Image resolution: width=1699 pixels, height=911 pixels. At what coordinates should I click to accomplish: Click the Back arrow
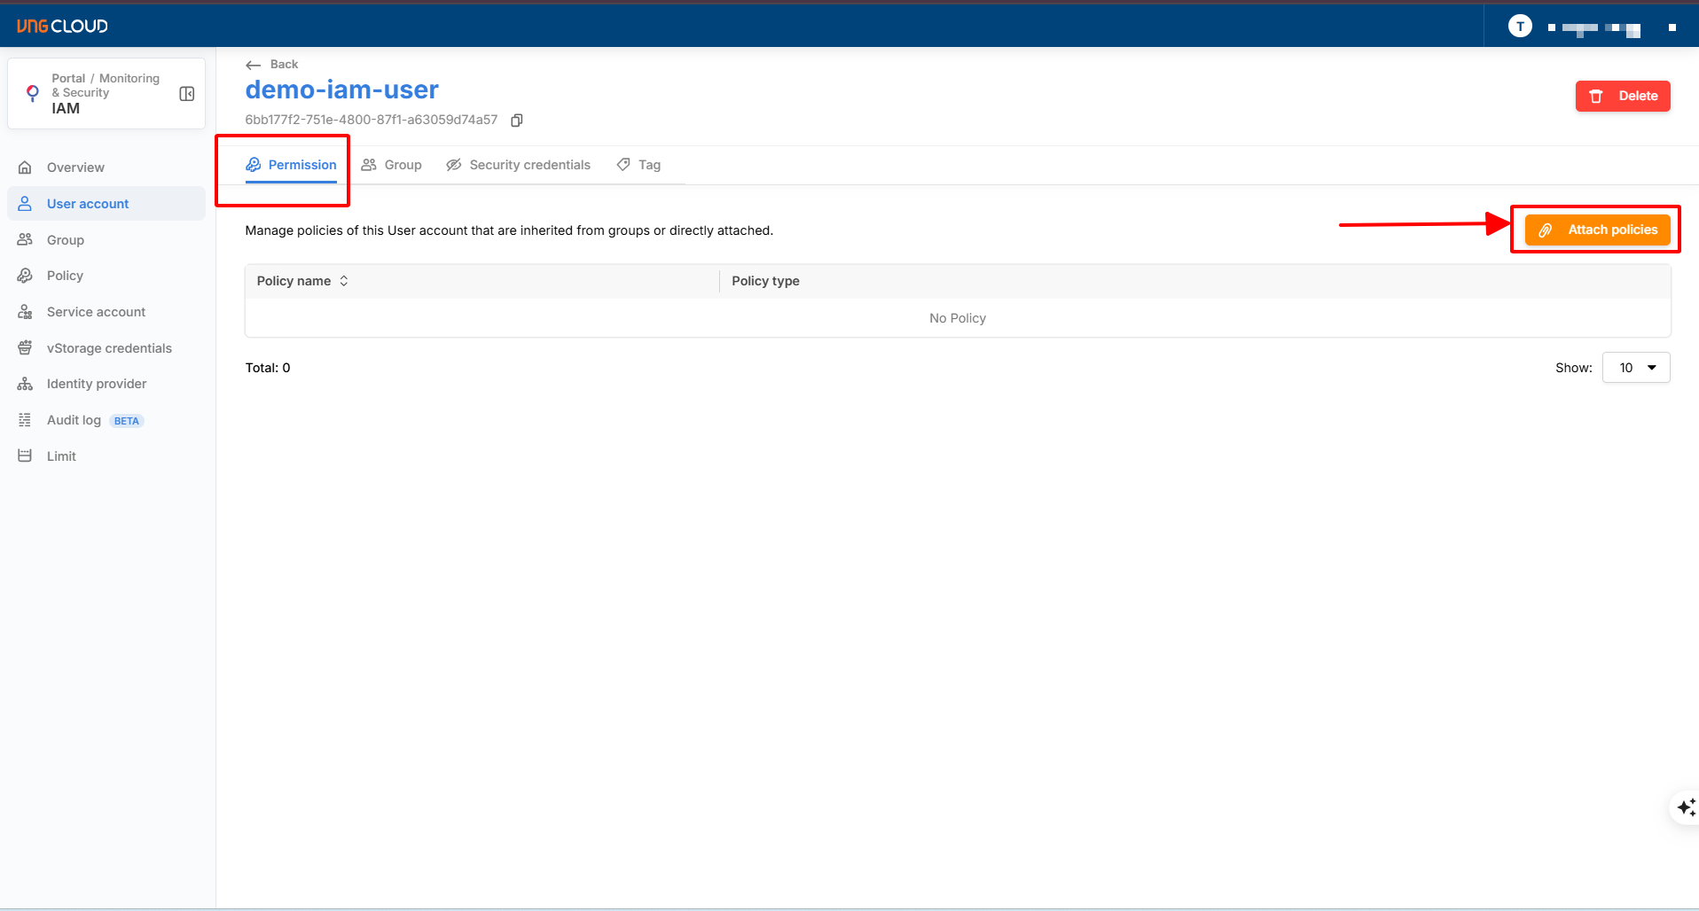coord(254,65)
